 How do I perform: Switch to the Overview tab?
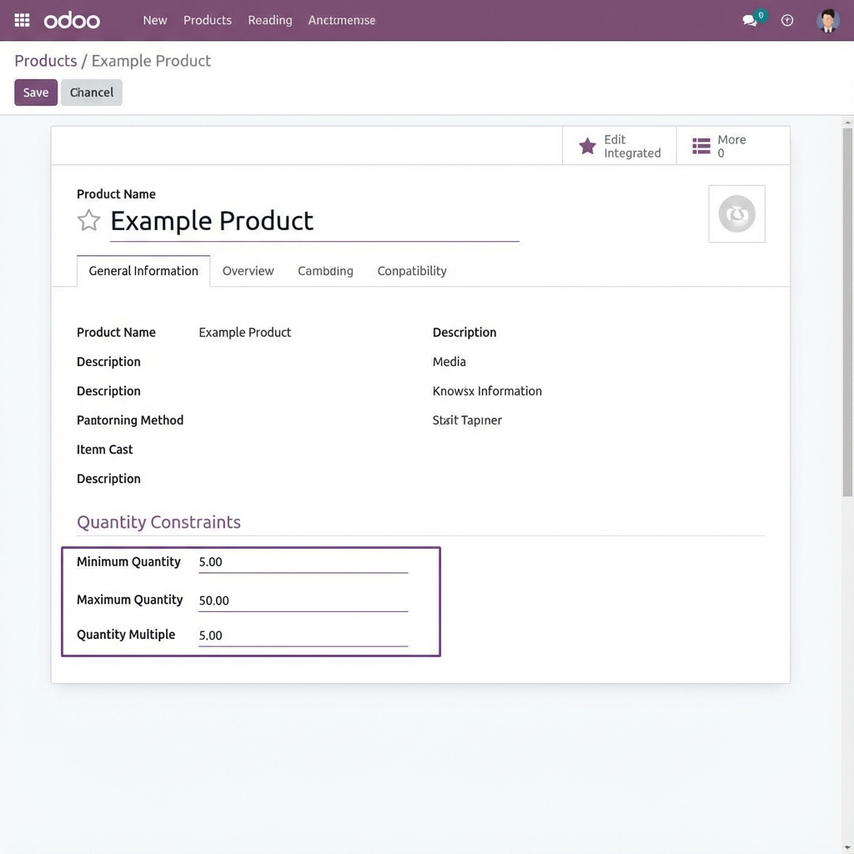tap(248, 270)
